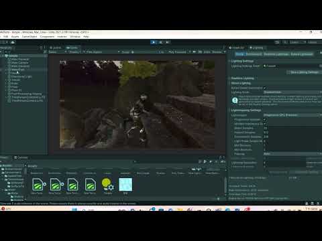Open the Assets menu

tap(15, 37)
